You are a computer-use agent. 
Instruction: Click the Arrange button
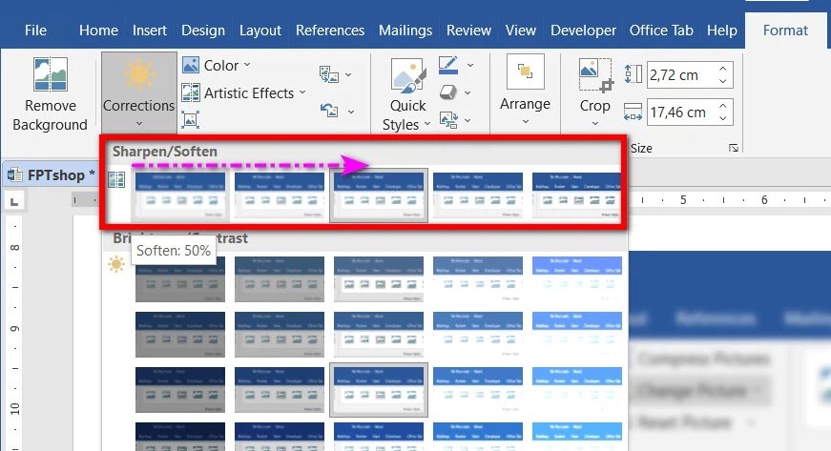point(525,92)
